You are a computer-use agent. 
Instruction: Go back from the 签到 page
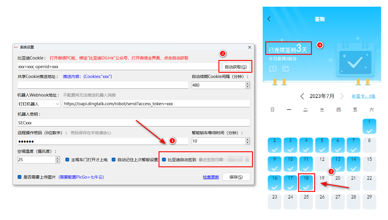coord(269,19)
